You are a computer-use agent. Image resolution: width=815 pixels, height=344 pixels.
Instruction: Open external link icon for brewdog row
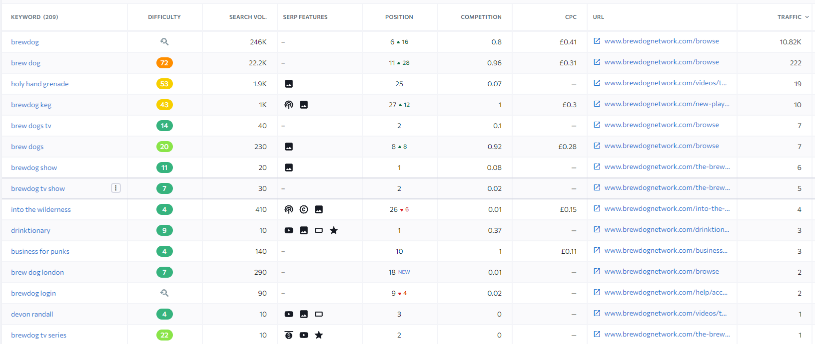click(597, 41)
